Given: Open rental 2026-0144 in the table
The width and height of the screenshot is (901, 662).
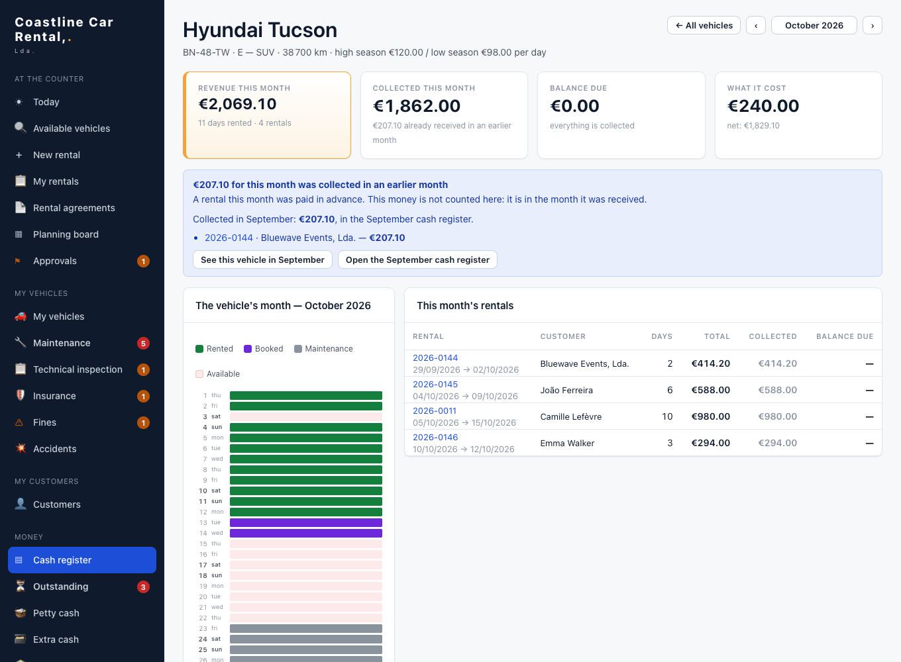Looking at the screenshot, I should click(435, 357).
